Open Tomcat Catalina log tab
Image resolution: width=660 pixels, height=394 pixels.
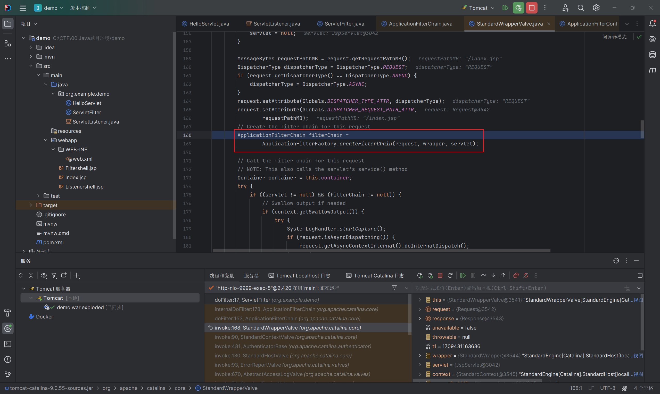point(375,276)
